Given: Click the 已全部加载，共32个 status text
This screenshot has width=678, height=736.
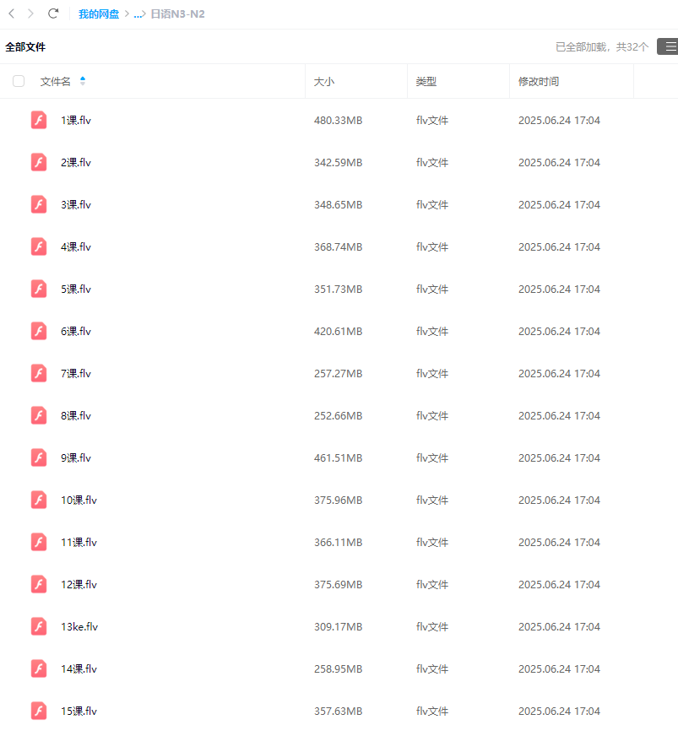Looking at the screenshot, I should [x=602, y=47].
